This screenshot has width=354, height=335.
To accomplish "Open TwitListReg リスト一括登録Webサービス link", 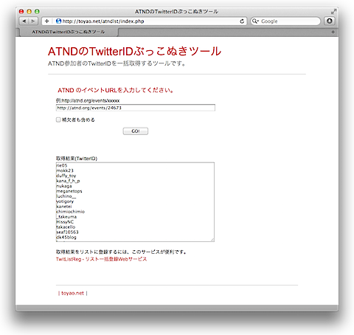I will point(101,259).
